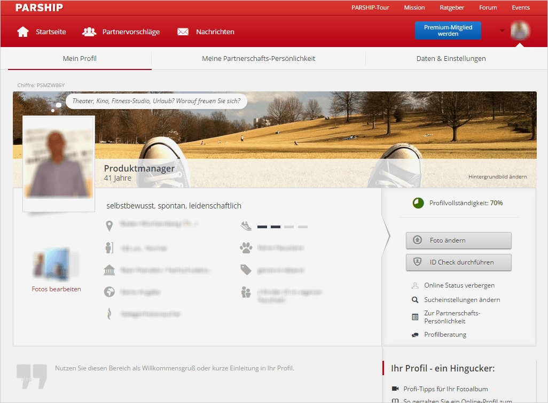
Task: Click the body height figure icon
Action: [x=109, y=247]
